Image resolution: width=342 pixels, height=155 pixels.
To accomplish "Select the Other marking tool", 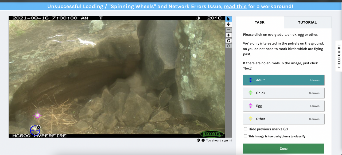I will [284, 119].
